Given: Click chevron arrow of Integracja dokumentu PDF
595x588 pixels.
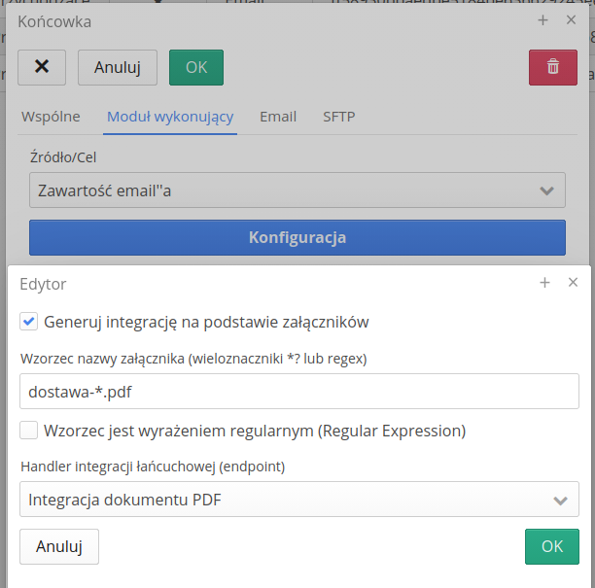Looking at the screenshot, I should 559,501.
